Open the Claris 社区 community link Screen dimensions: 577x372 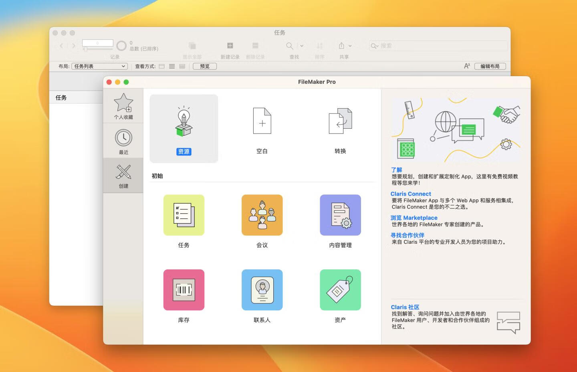point(405,307)
